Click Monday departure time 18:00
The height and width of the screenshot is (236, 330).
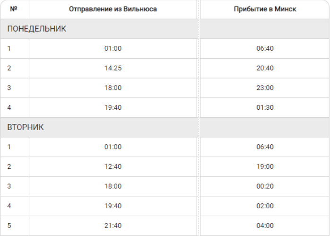[113, 88]
